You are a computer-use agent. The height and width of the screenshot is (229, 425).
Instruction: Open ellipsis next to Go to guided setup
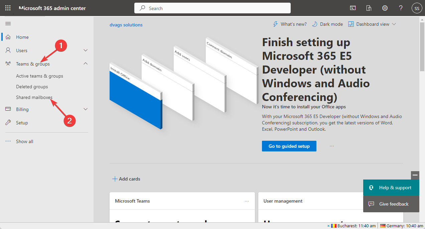coord(332,146)
